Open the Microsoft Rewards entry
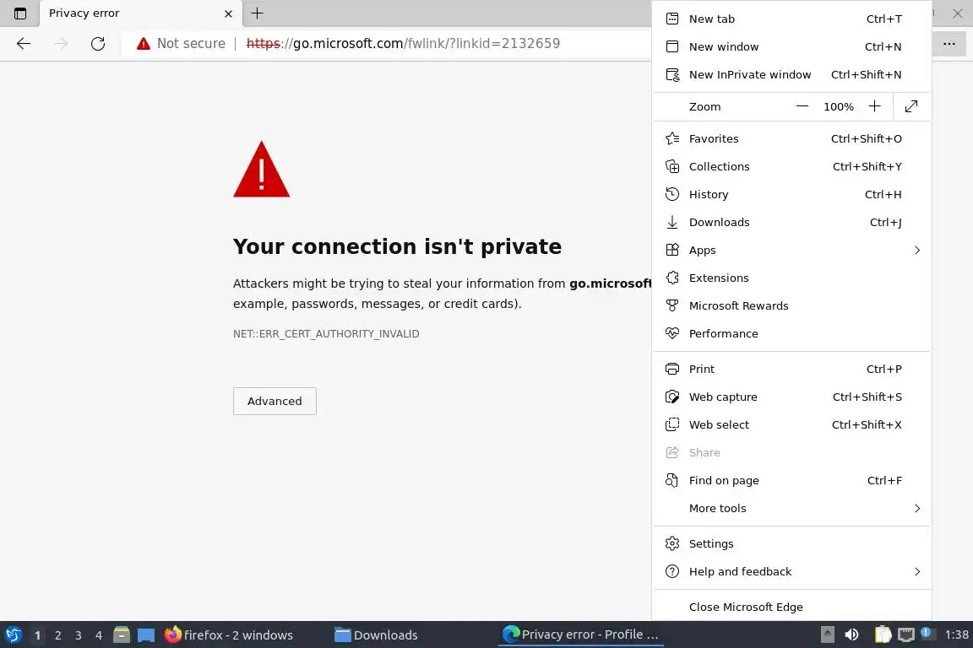Viewport: 973px width, 648px height. 738,305
